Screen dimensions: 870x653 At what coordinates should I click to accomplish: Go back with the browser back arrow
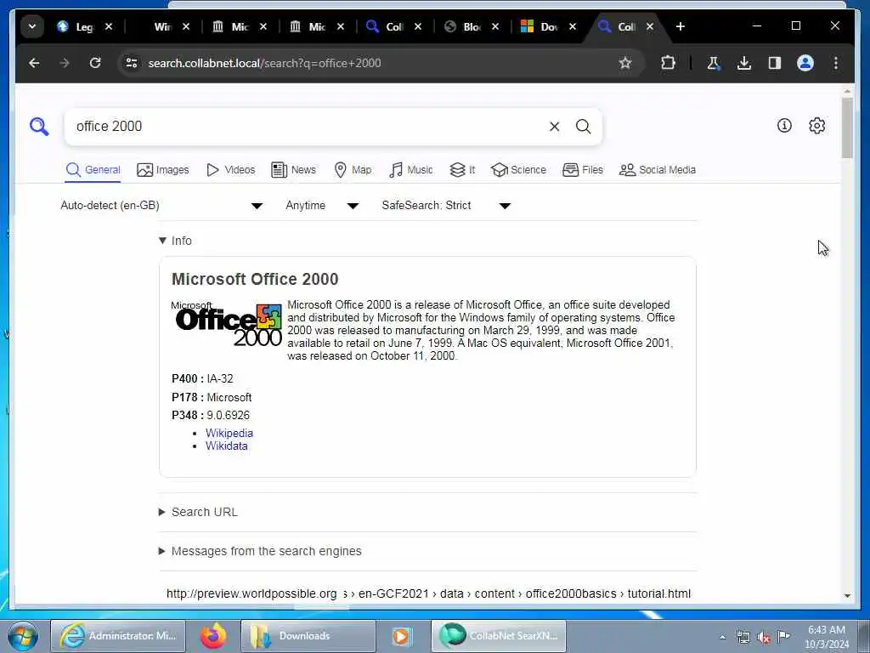[x=34, y=63]
